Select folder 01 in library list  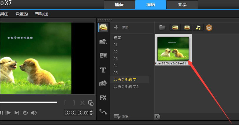pos(116,45)
